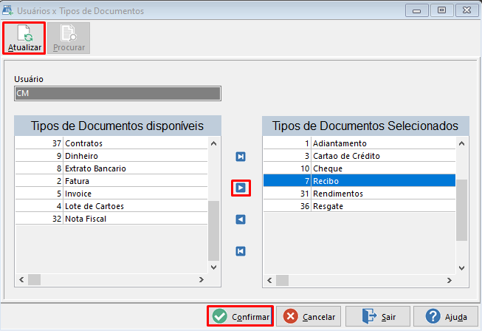Click the application icon in the title bar
The image size is (482, 331).
[7, 10]
